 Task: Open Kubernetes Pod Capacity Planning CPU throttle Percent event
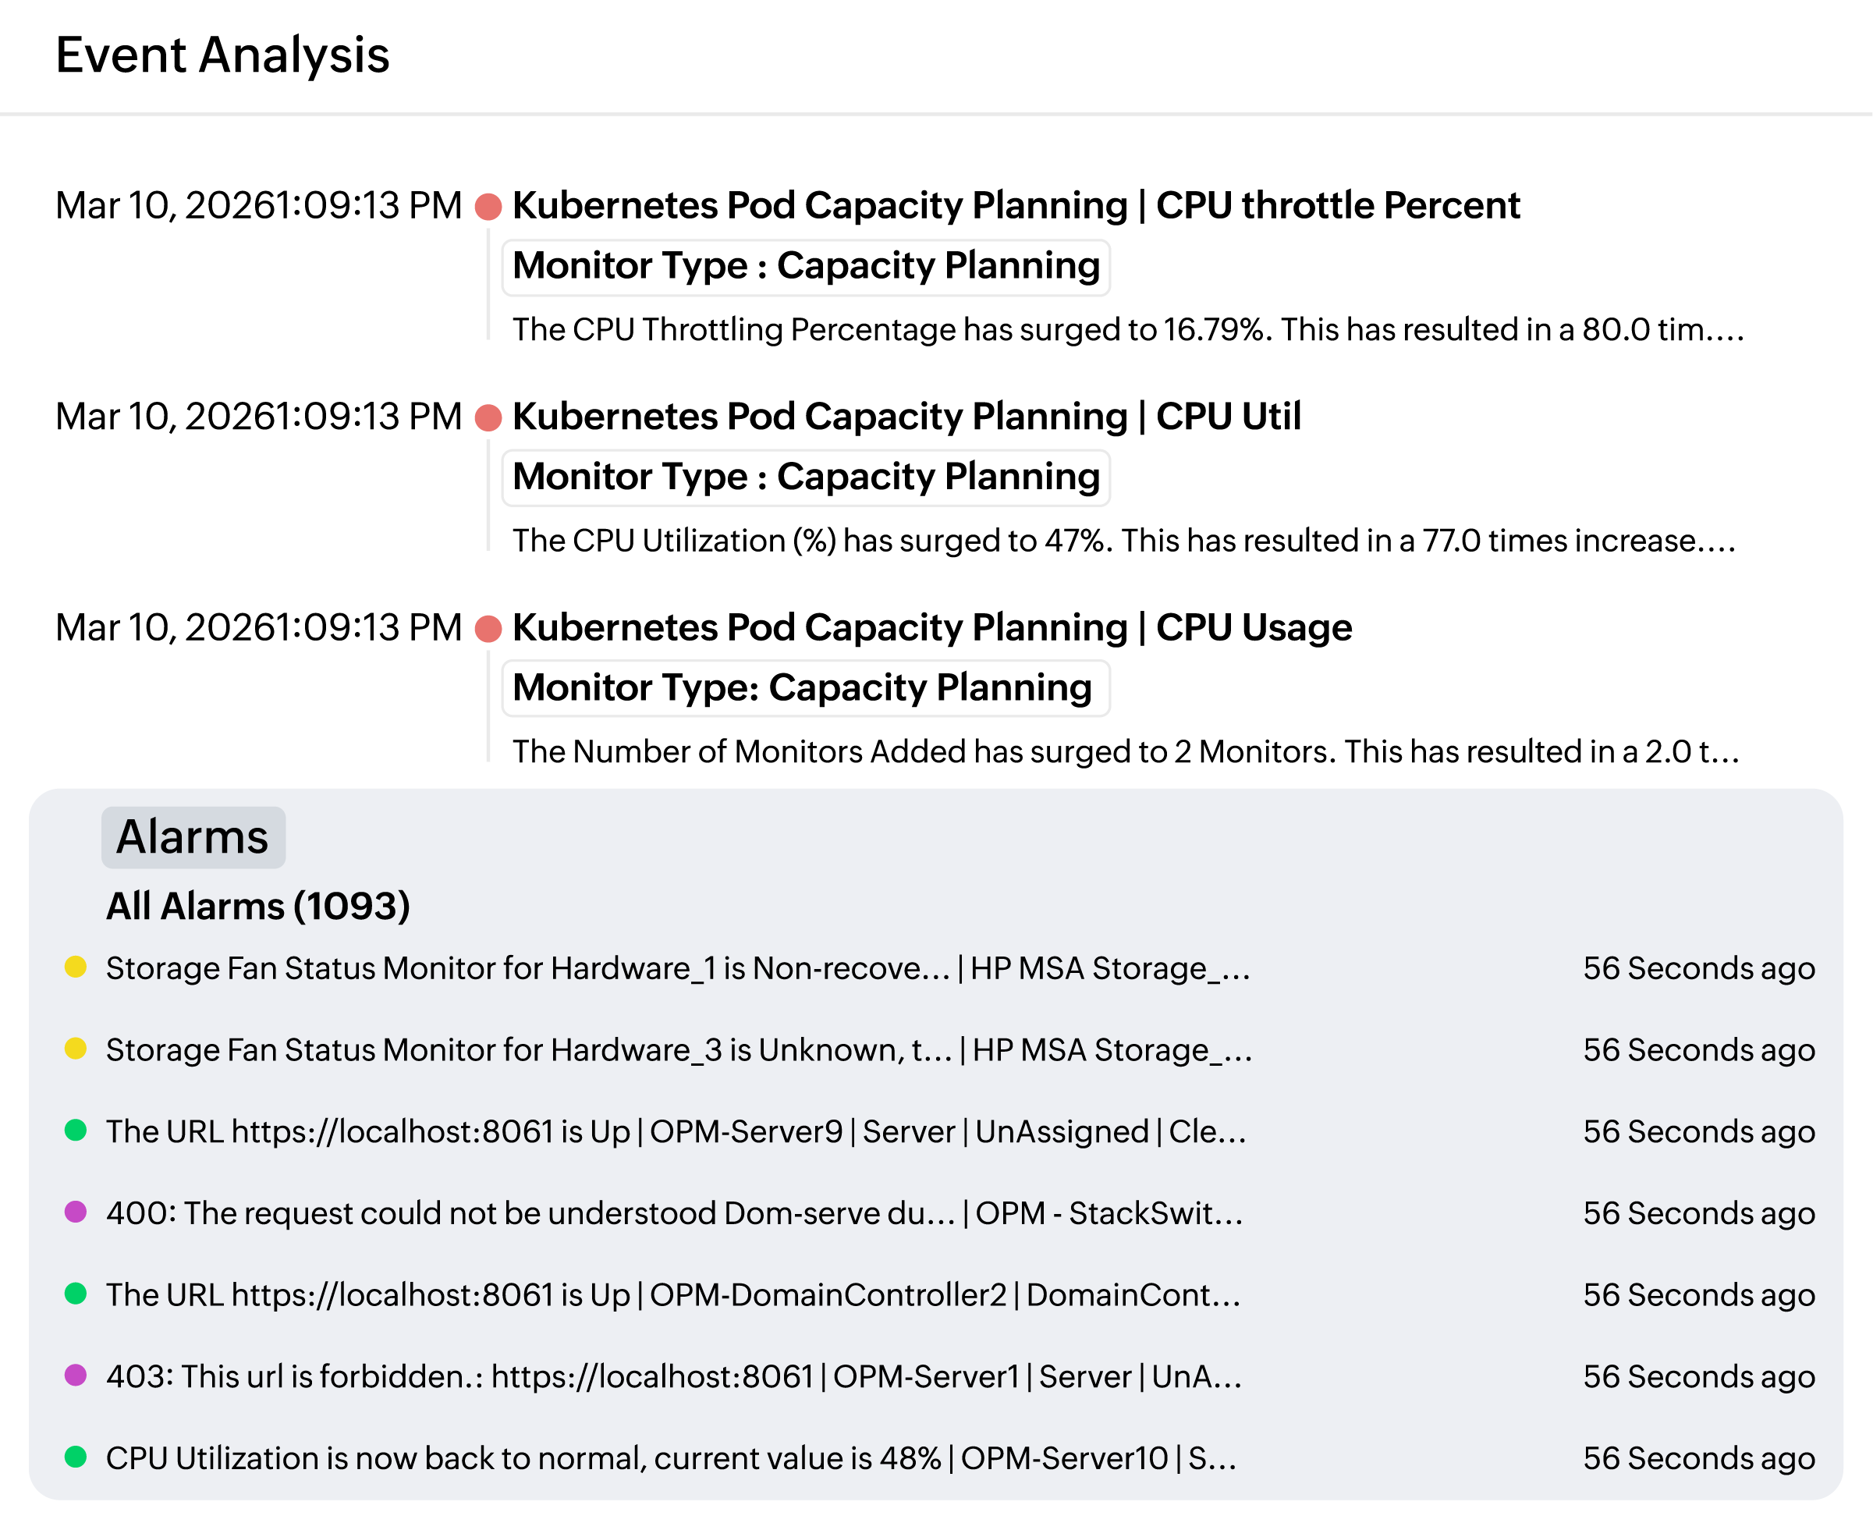[1016, 205]
